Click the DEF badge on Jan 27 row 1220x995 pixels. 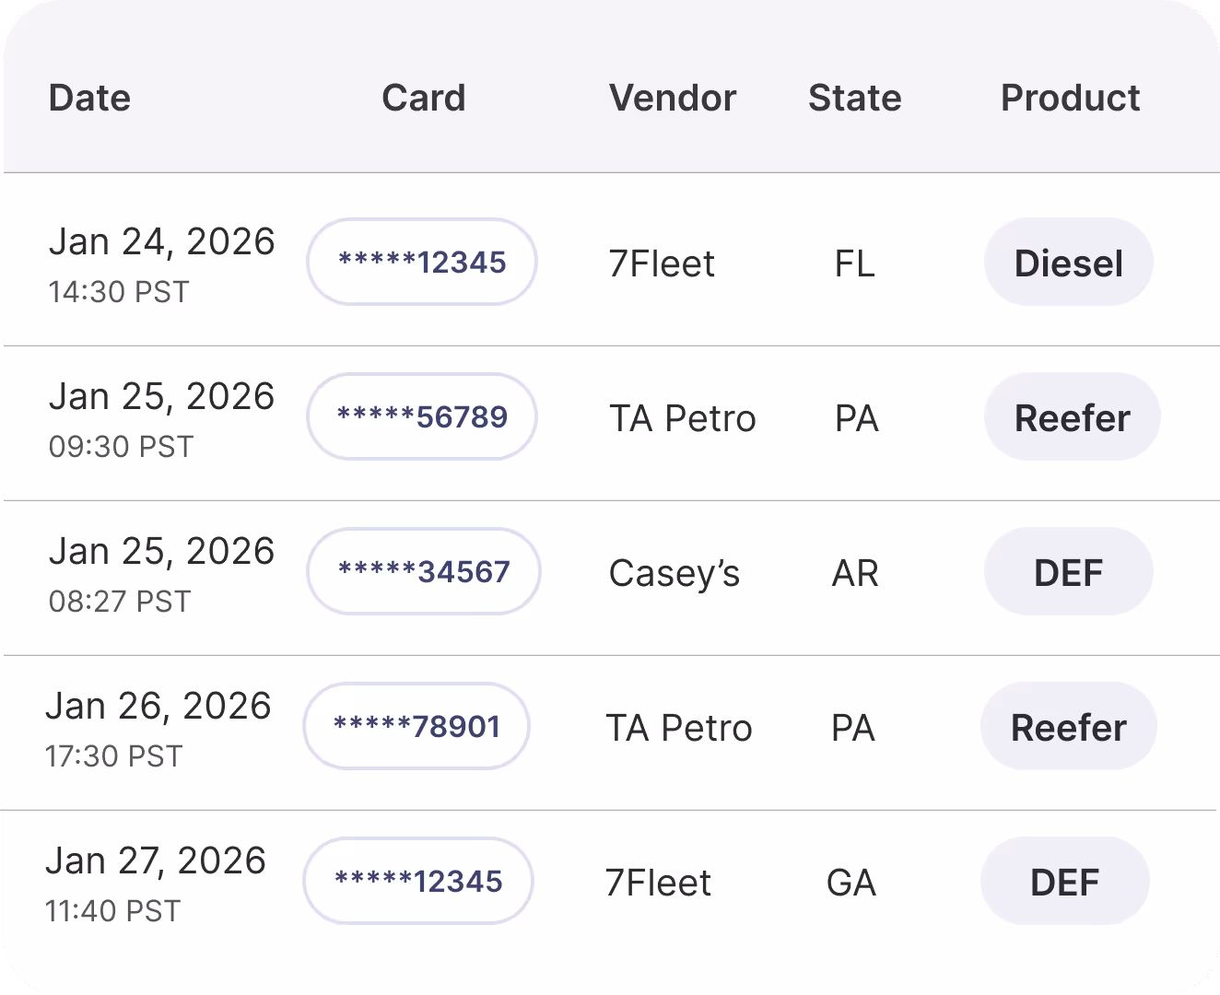pyautogui.click(x=1064, y=881)
